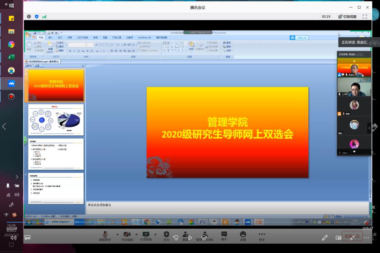Select the 插入 tab in PowerPoint ribbon
Viewport: 380px width, 253px height.
click(x=50, y=37)
